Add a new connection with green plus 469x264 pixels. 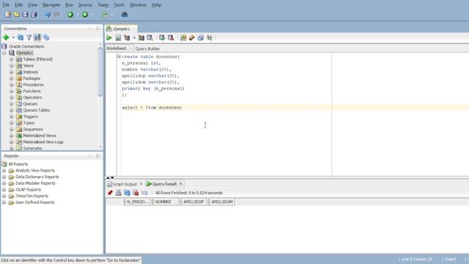[6, 37]
